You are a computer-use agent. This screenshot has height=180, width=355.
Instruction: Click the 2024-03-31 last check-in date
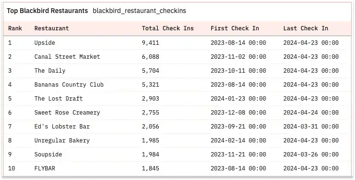[311, 127]
